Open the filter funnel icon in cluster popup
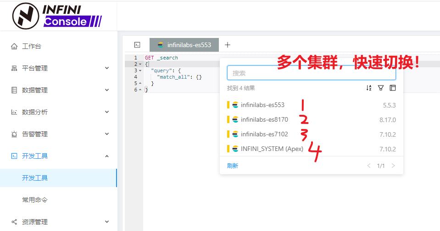Screen dimensions: 440x231 pyautogui.click(x=380, y=88)
